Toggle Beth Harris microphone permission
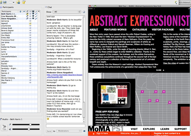Screen dimensions: 191x136 pyautogui.click(x=27, y=14)
